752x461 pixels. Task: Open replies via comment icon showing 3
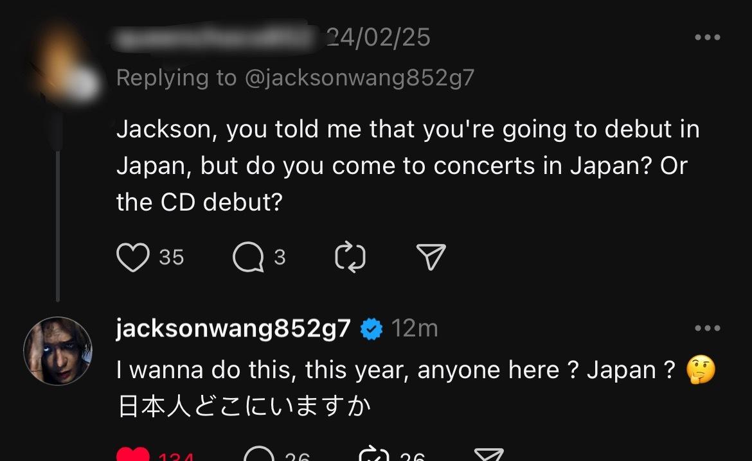[x=248, y=257]
